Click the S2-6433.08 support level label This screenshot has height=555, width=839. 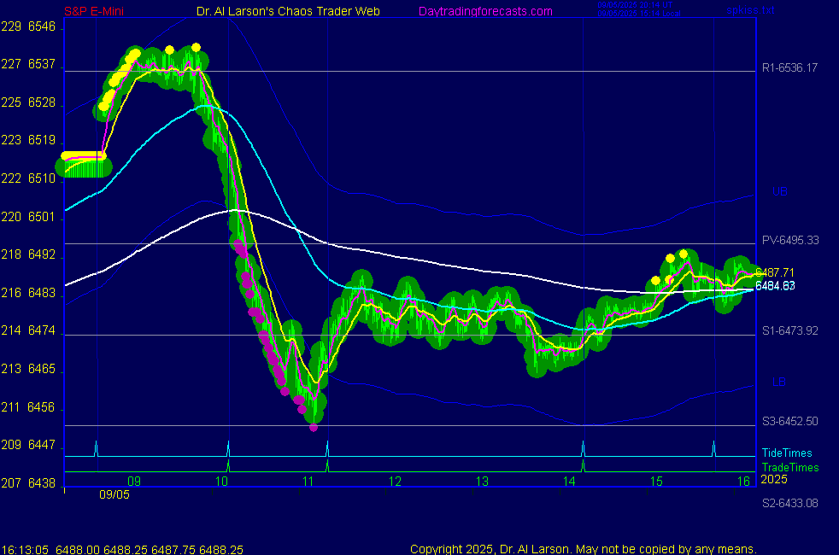coord(790,503)
